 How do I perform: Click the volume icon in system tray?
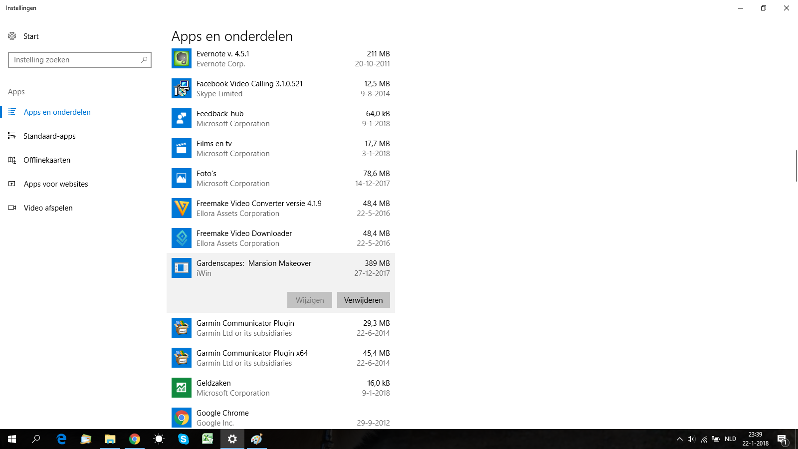[691, 439]
